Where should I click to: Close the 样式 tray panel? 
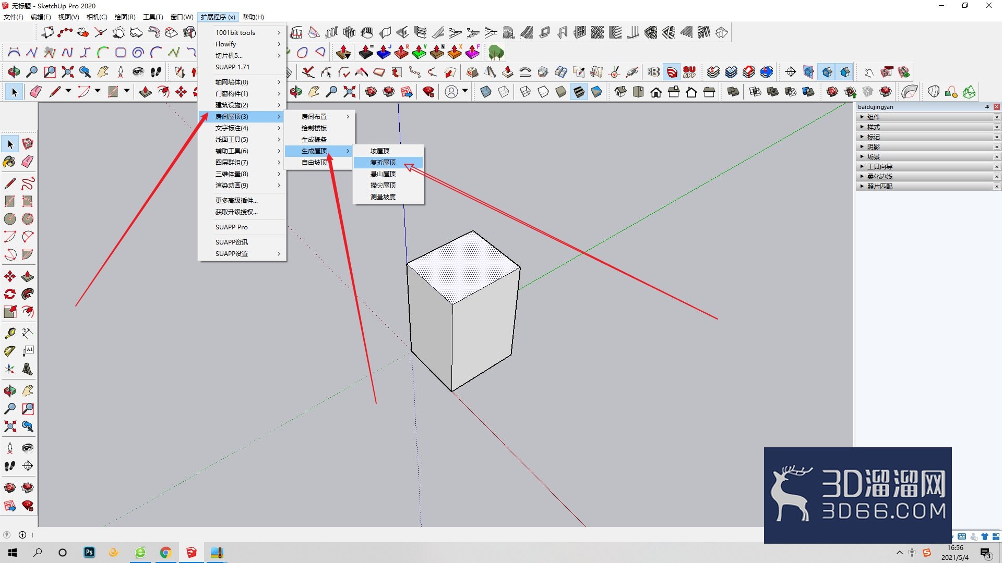click(x=997, y=127)
